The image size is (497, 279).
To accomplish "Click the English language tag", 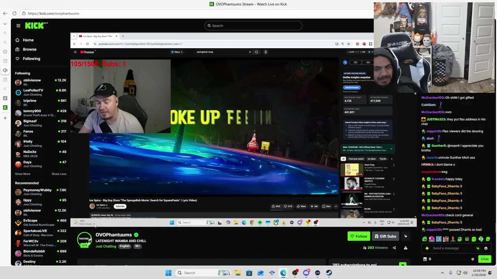I will (x=125, y=246).
